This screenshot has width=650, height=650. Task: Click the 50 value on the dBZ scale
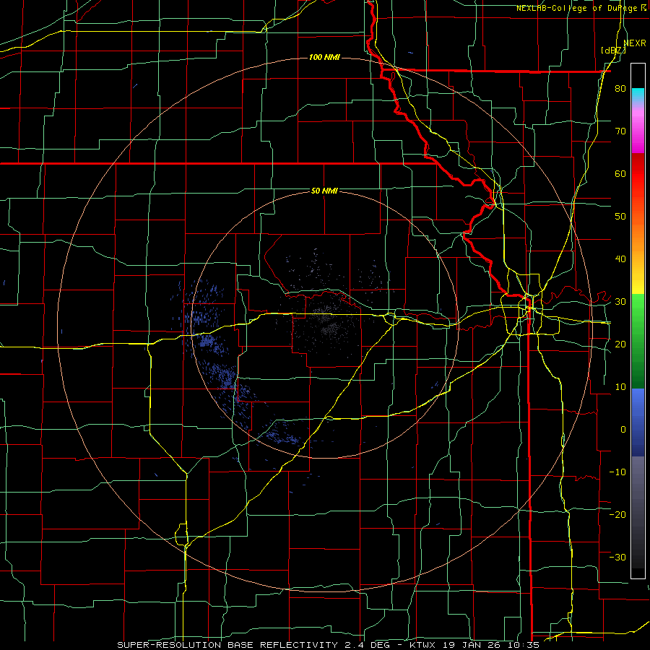point(620,217)
